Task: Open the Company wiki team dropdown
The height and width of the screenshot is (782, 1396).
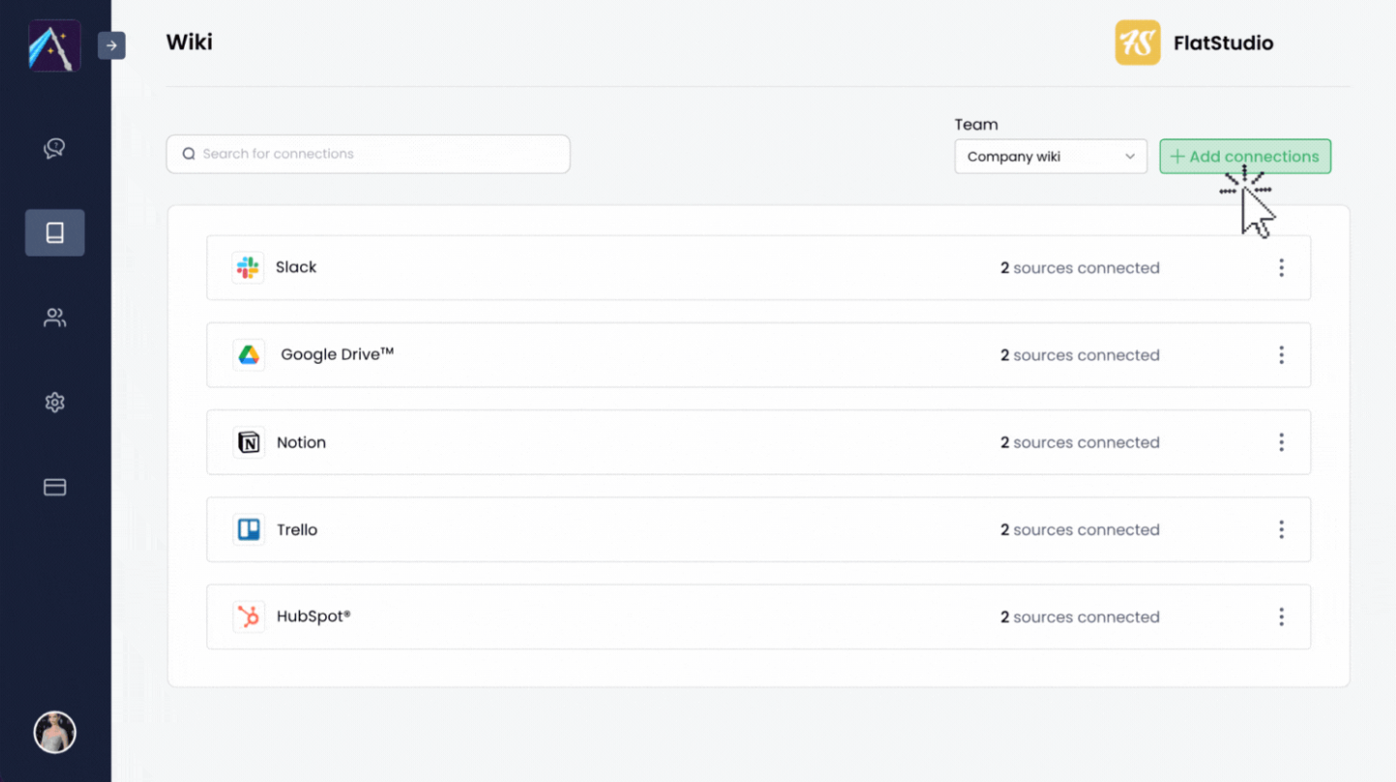Action: click(x=1051, y=157)
